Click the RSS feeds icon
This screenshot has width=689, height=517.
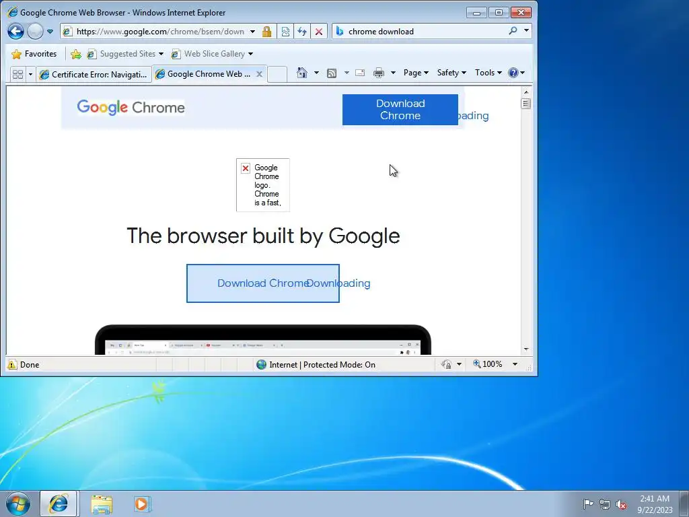tap(332, 73)
